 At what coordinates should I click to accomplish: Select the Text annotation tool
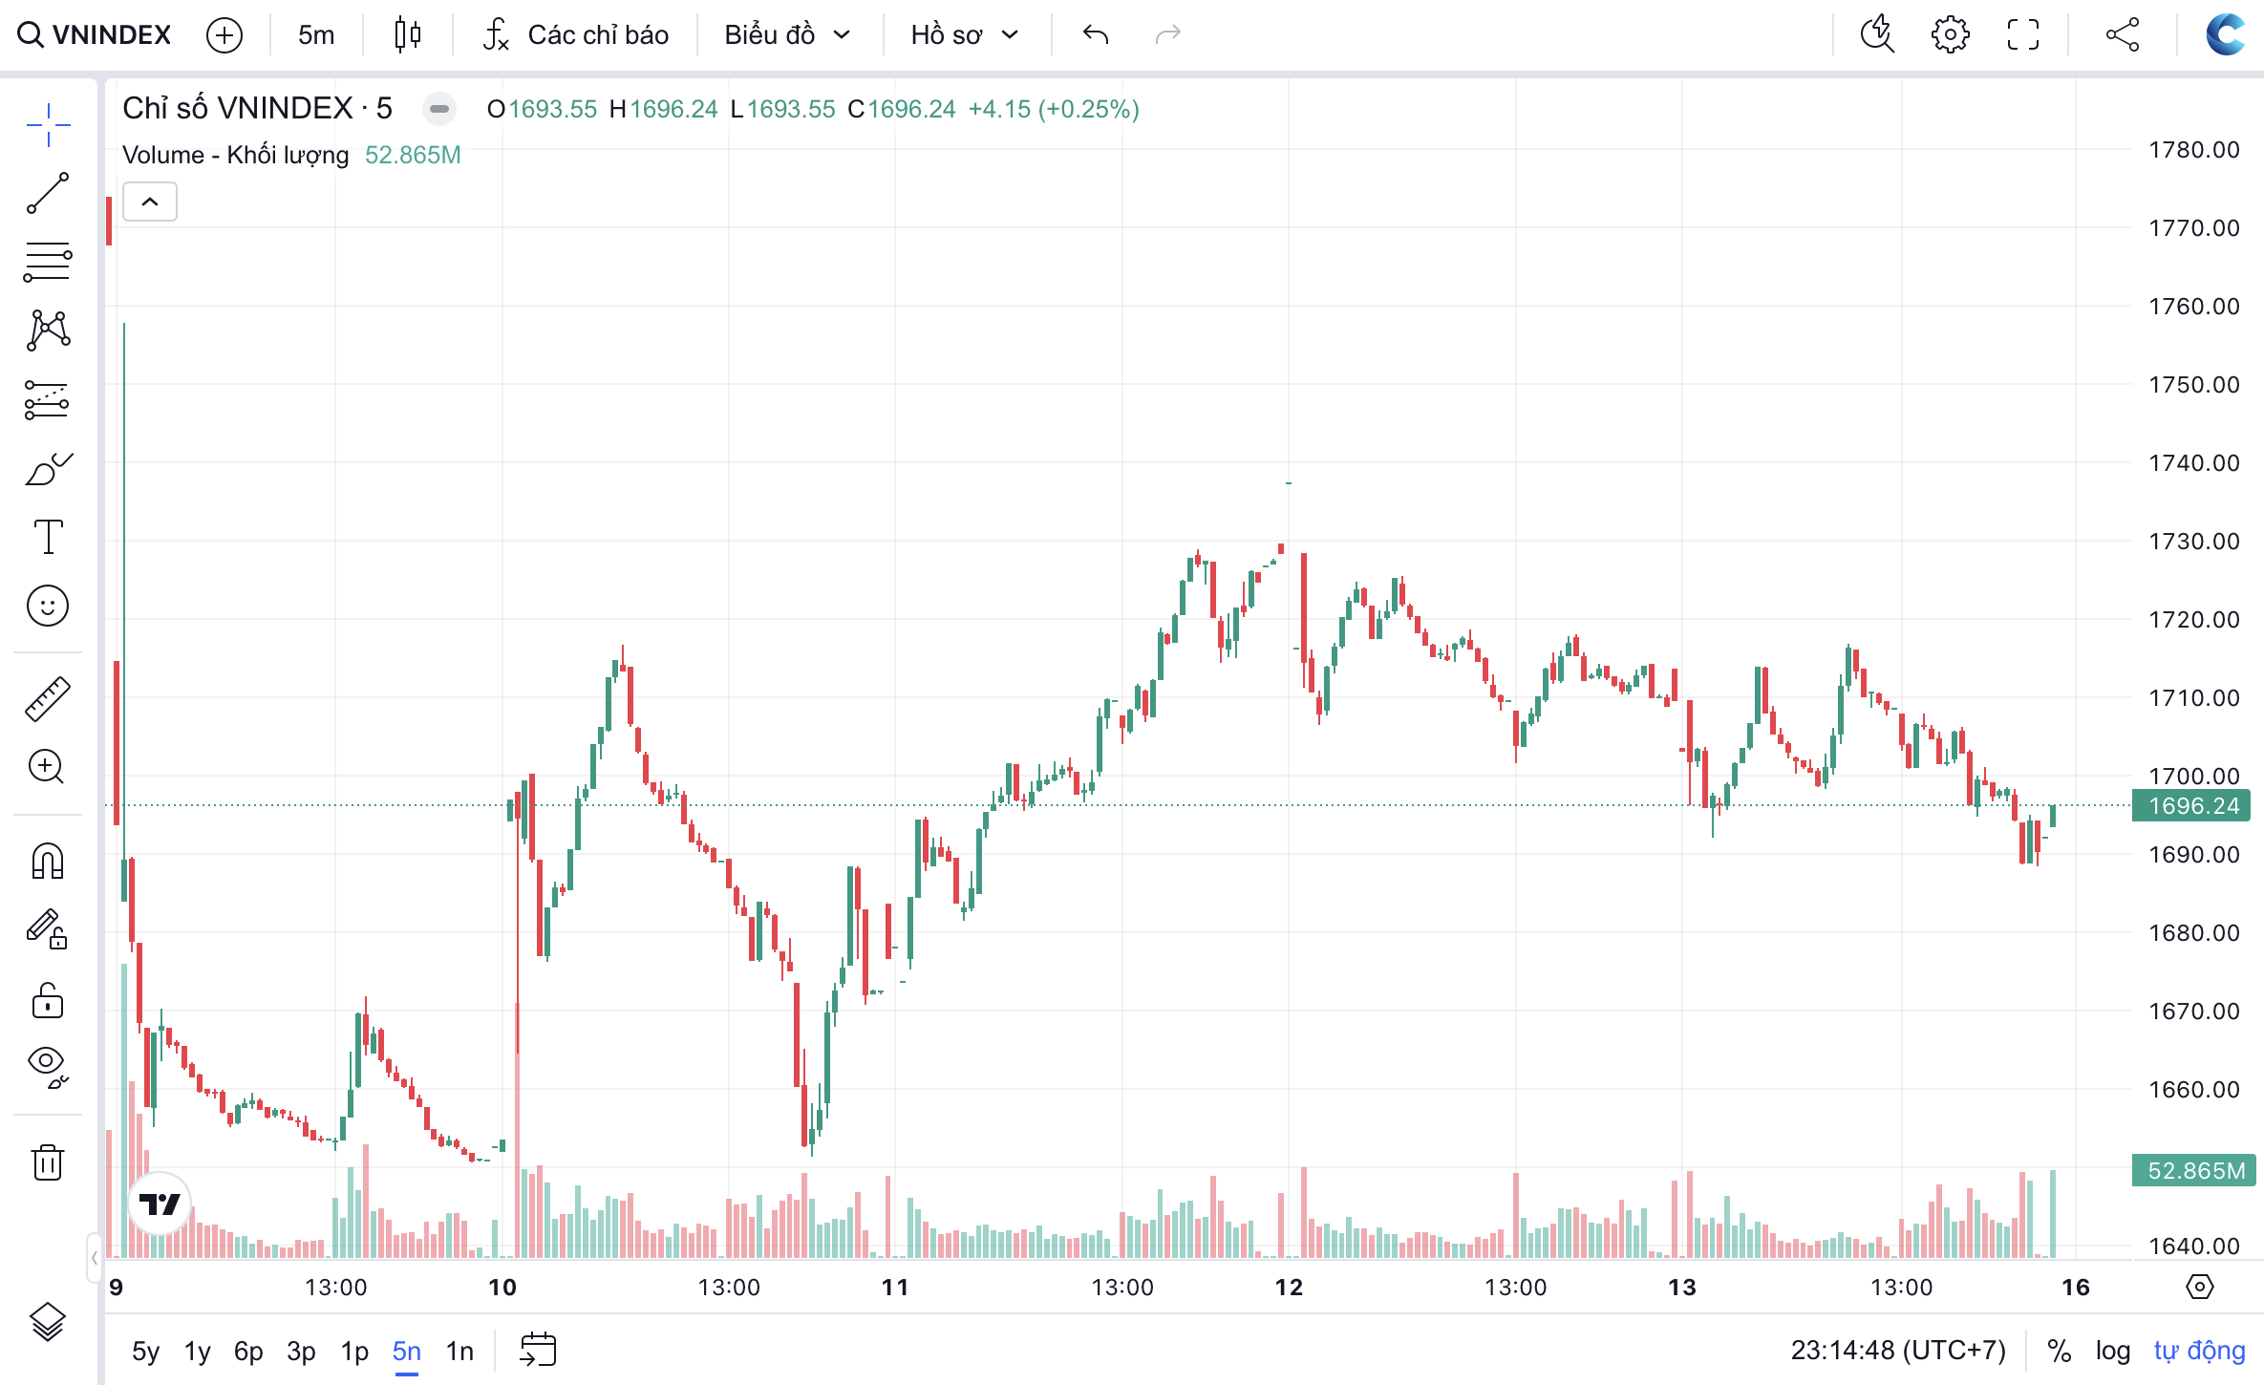[x=48, y=537]
